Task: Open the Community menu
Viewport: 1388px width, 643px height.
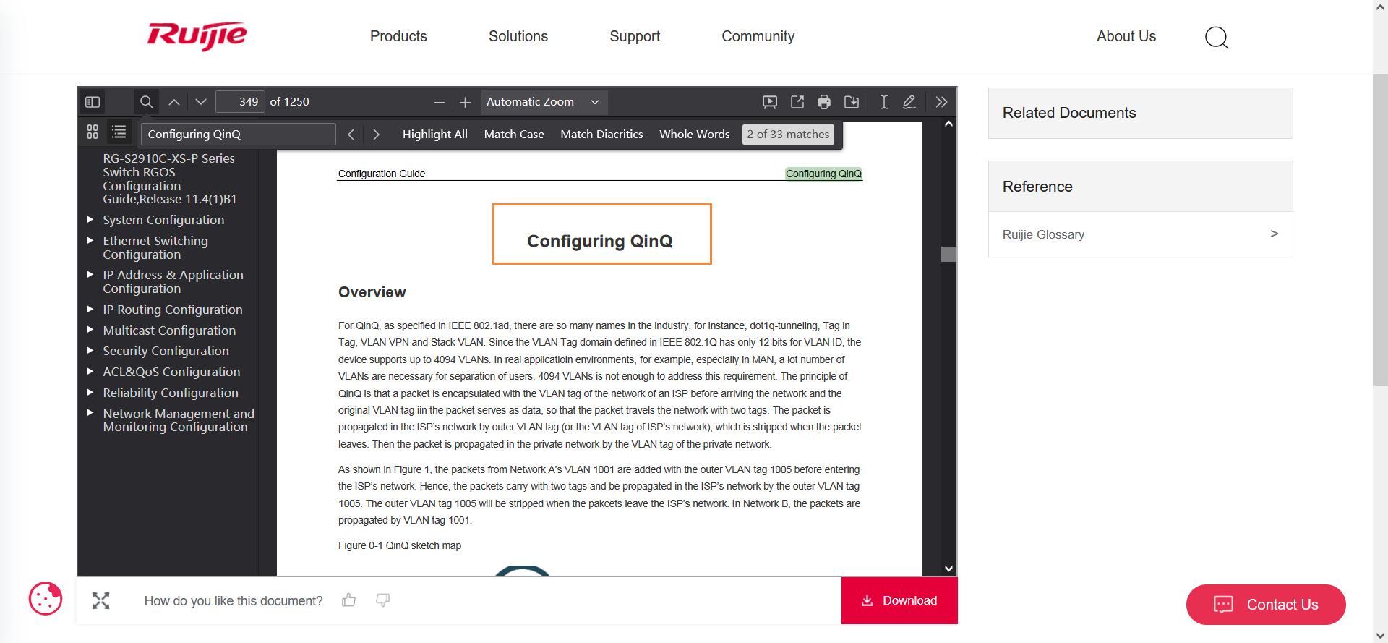Action: [x=758, y=36]
